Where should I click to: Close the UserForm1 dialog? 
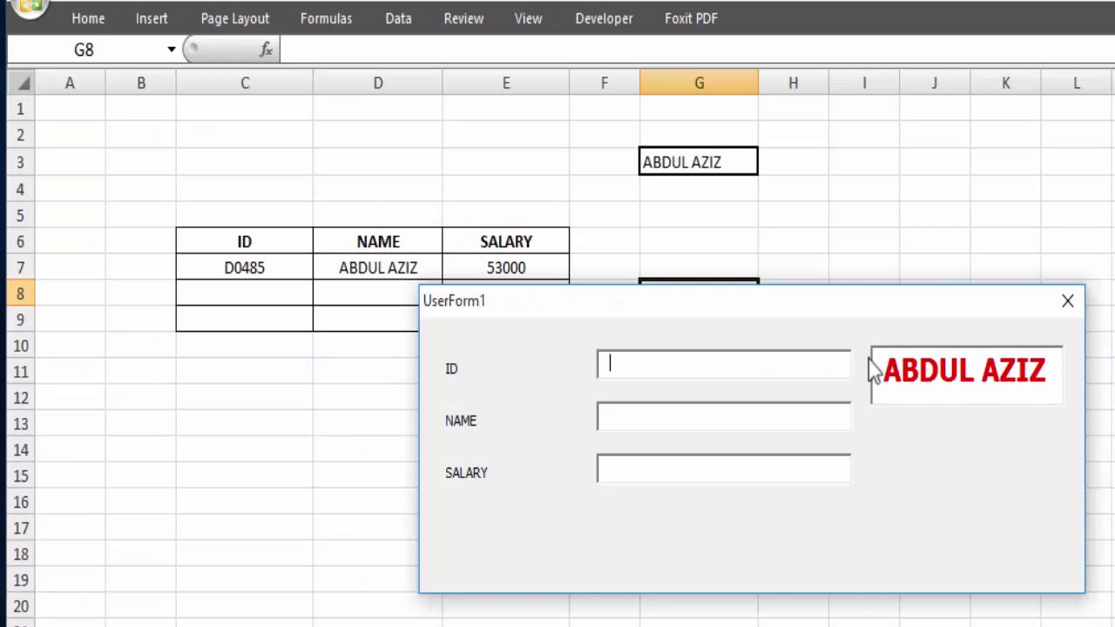click(1067, 300)
